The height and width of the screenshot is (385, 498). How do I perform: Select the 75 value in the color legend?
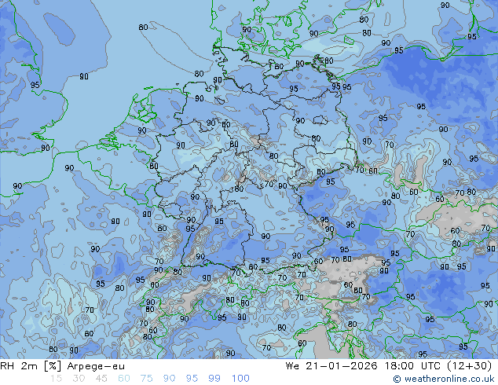(147, 379)
